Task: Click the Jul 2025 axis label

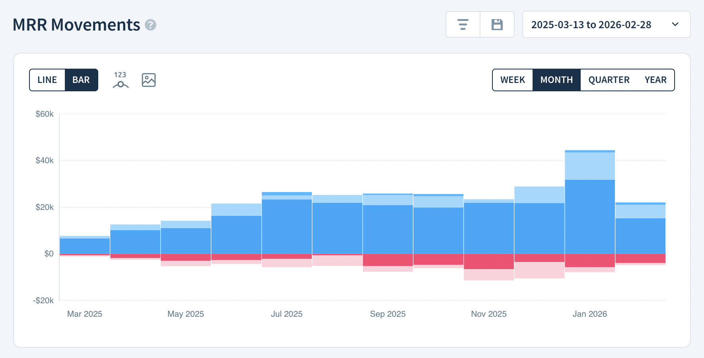Action: click(286, 314)
